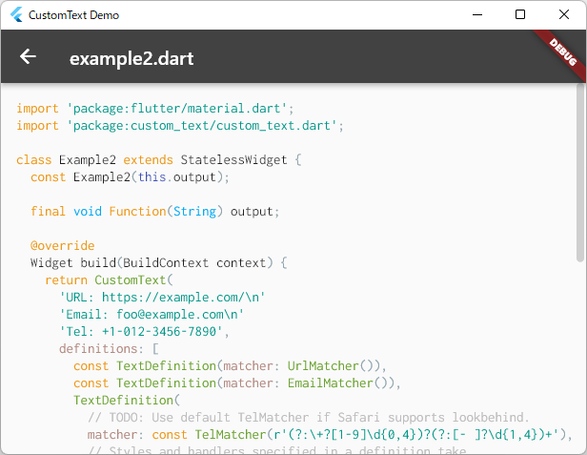Viewport: 587px width, 455px height.
Task: Click the TODO comment about TelMatcher
Action: (x=309, y=418)
